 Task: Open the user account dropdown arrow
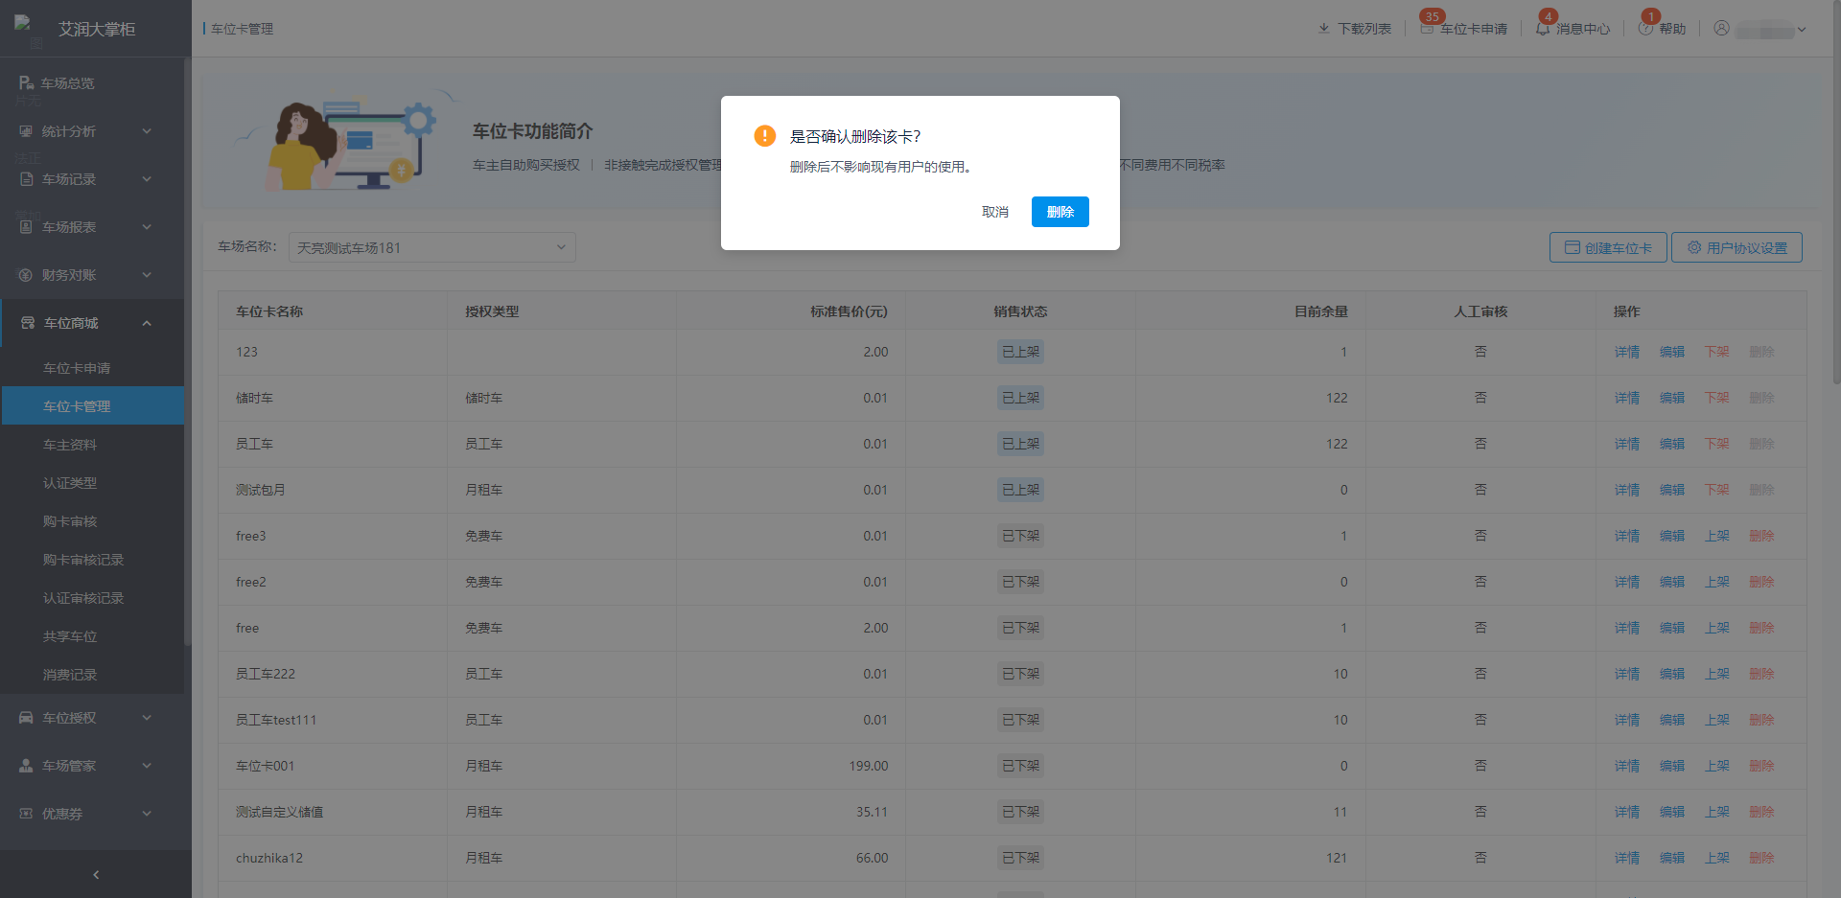[1802, 30]
